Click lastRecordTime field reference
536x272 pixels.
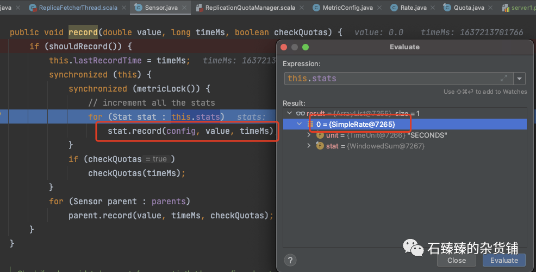107,60
